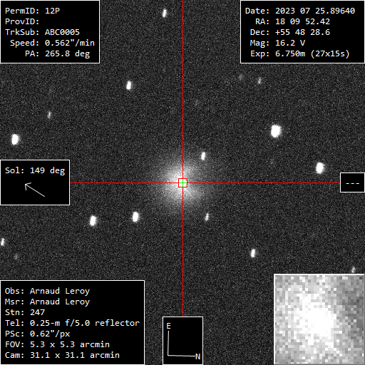Viewport: 365px width, 365px height.
Task: Click the Obs: Arnaud Leroy line
Action: [47, 291]
